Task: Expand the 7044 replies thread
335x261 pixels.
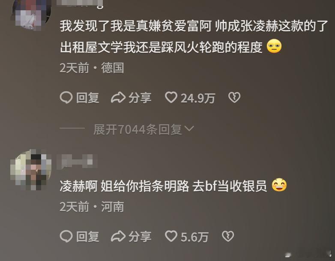Action: click(x=144, y=129)
